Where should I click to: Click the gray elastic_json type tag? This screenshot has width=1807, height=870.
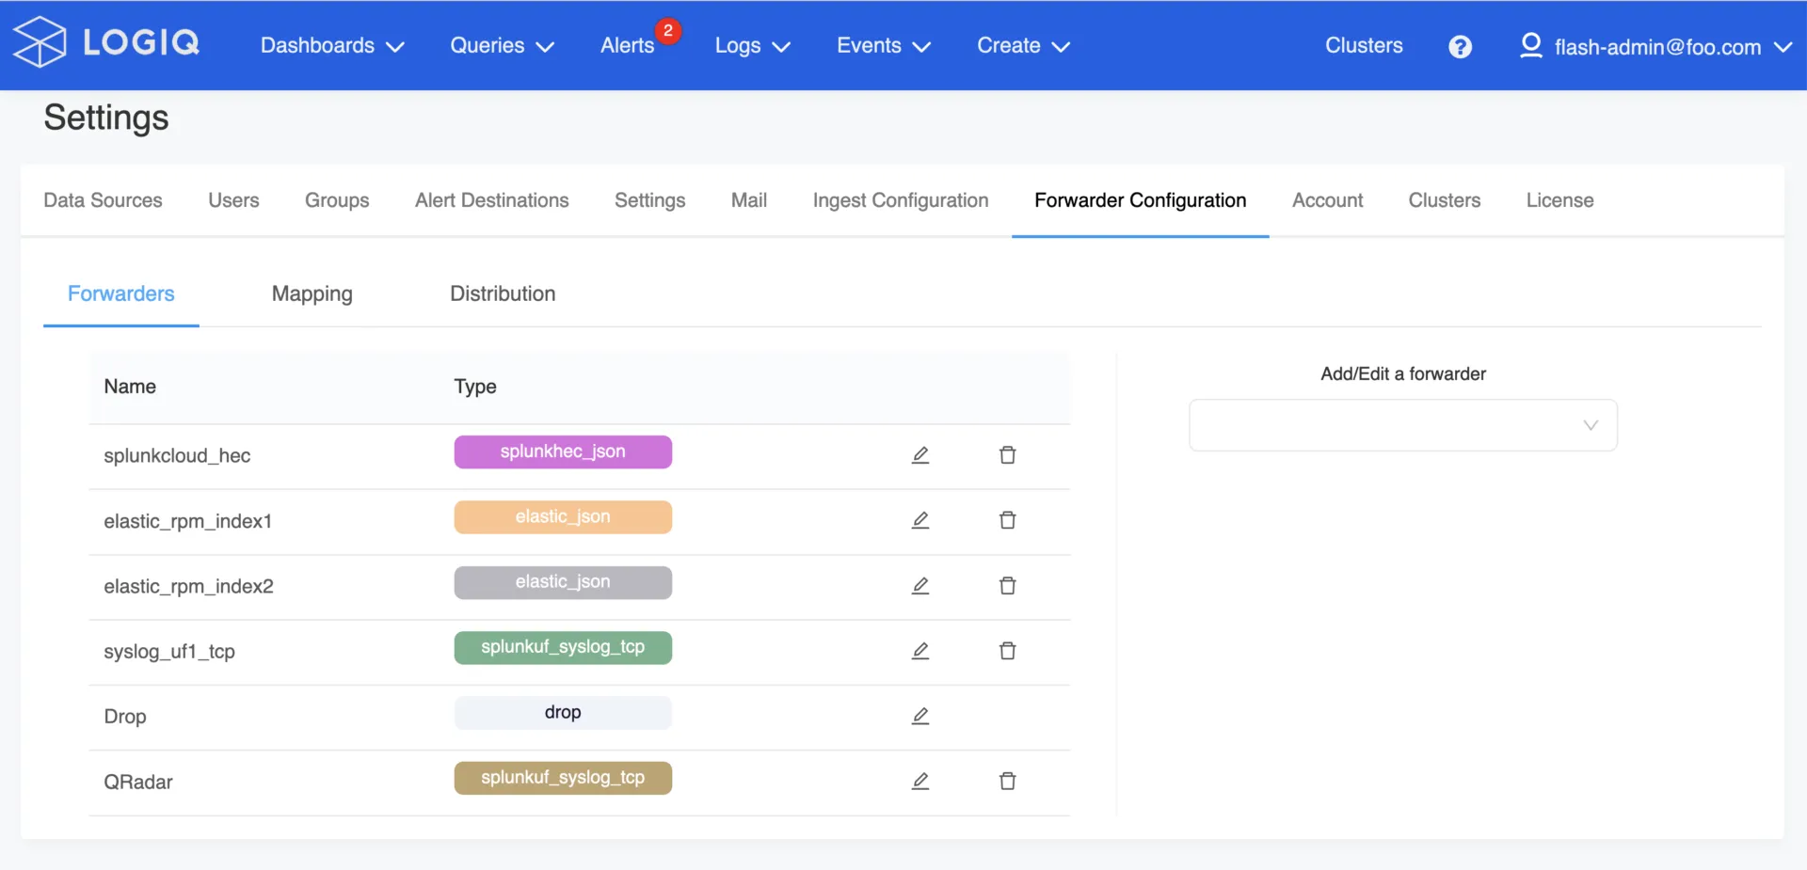[x=563, y=582]
